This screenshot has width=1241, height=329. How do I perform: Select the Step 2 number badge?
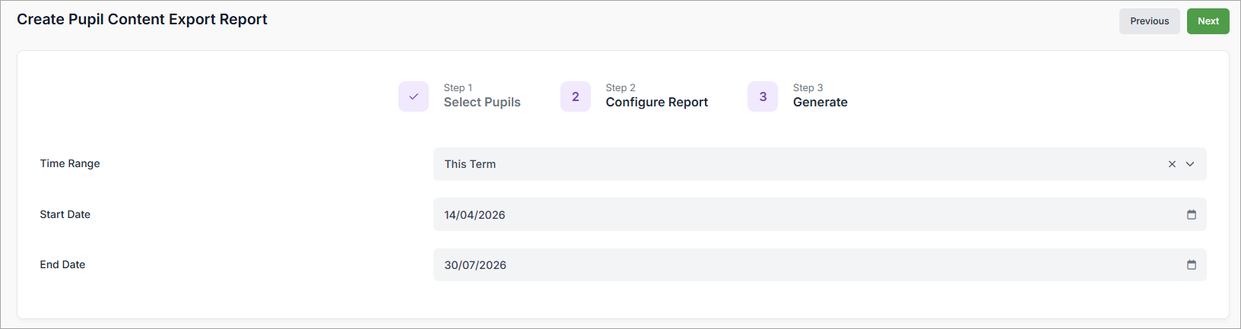(x=576, y=96)
